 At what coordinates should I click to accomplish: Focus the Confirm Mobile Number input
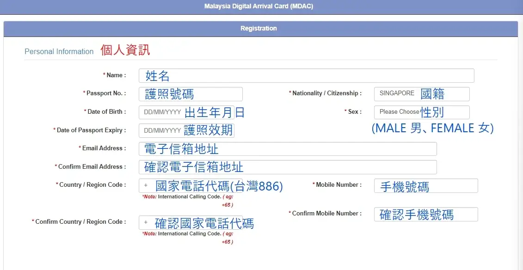425,214
